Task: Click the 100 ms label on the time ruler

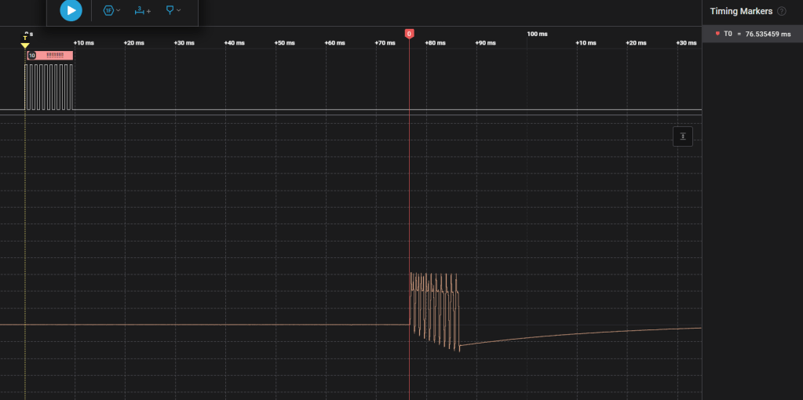Action: click(x=537, y=34)
